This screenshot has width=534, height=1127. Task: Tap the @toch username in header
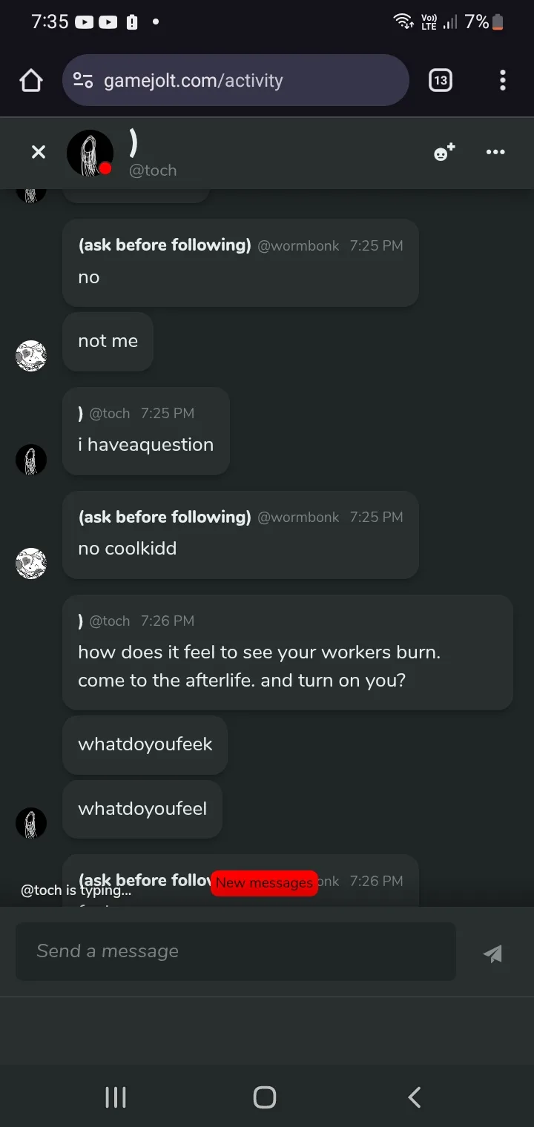click(153, 171)
